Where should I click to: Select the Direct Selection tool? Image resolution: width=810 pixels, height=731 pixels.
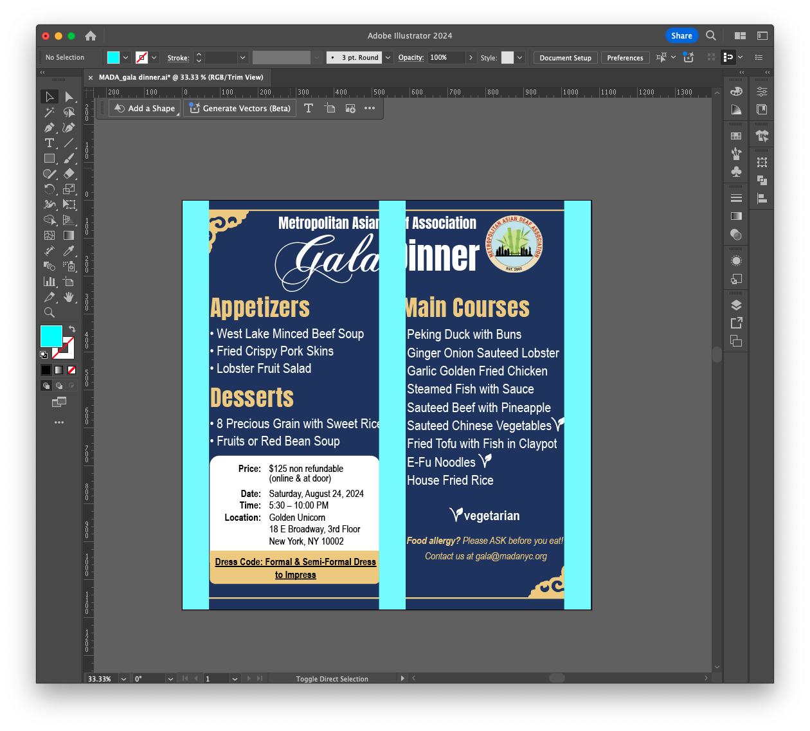[69, 96]
